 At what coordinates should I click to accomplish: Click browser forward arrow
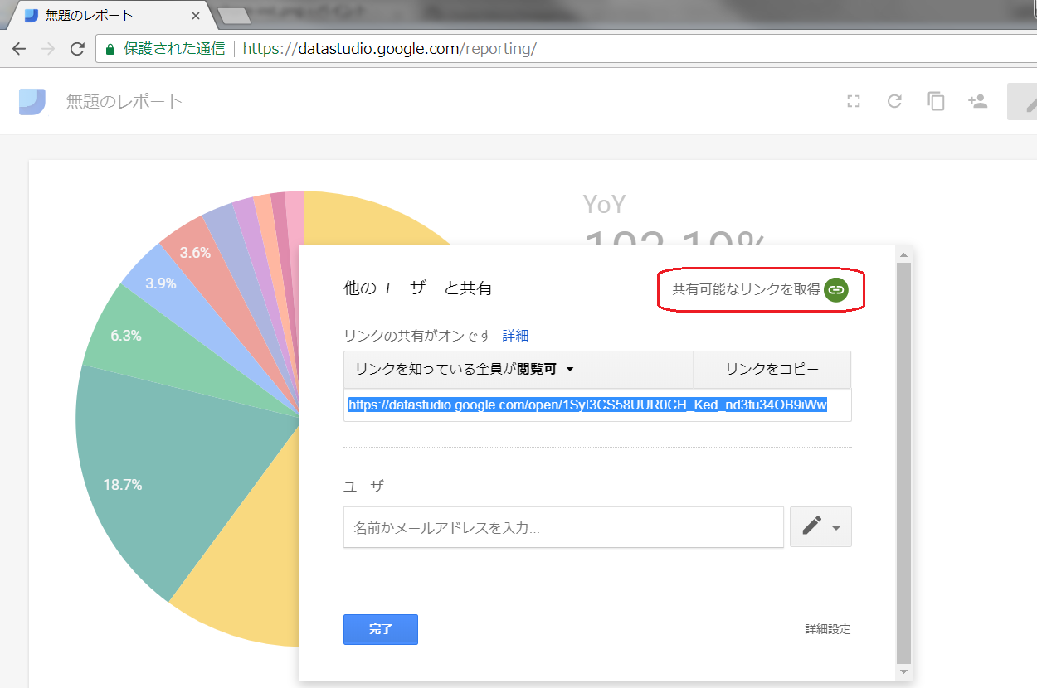[48, 49]
